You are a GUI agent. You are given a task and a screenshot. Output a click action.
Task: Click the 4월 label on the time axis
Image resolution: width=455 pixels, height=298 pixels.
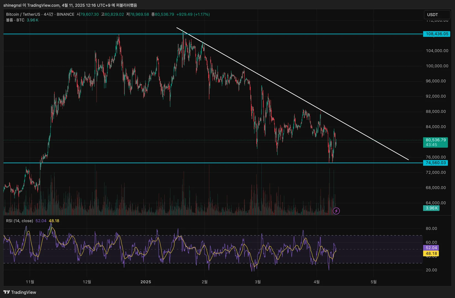317,282
